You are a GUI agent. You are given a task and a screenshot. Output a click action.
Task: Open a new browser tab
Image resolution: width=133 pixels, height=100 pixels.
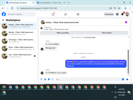tap(69, 3)
